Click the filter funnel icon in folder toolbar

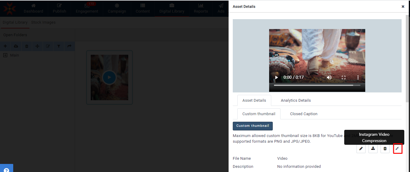[x=59, y=46]
